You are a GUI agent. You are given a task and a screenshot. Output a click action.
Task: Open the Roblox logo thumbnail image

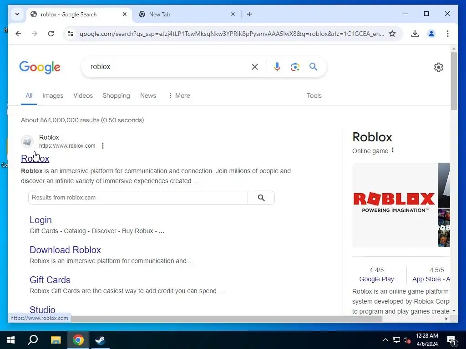coord(395,205)
